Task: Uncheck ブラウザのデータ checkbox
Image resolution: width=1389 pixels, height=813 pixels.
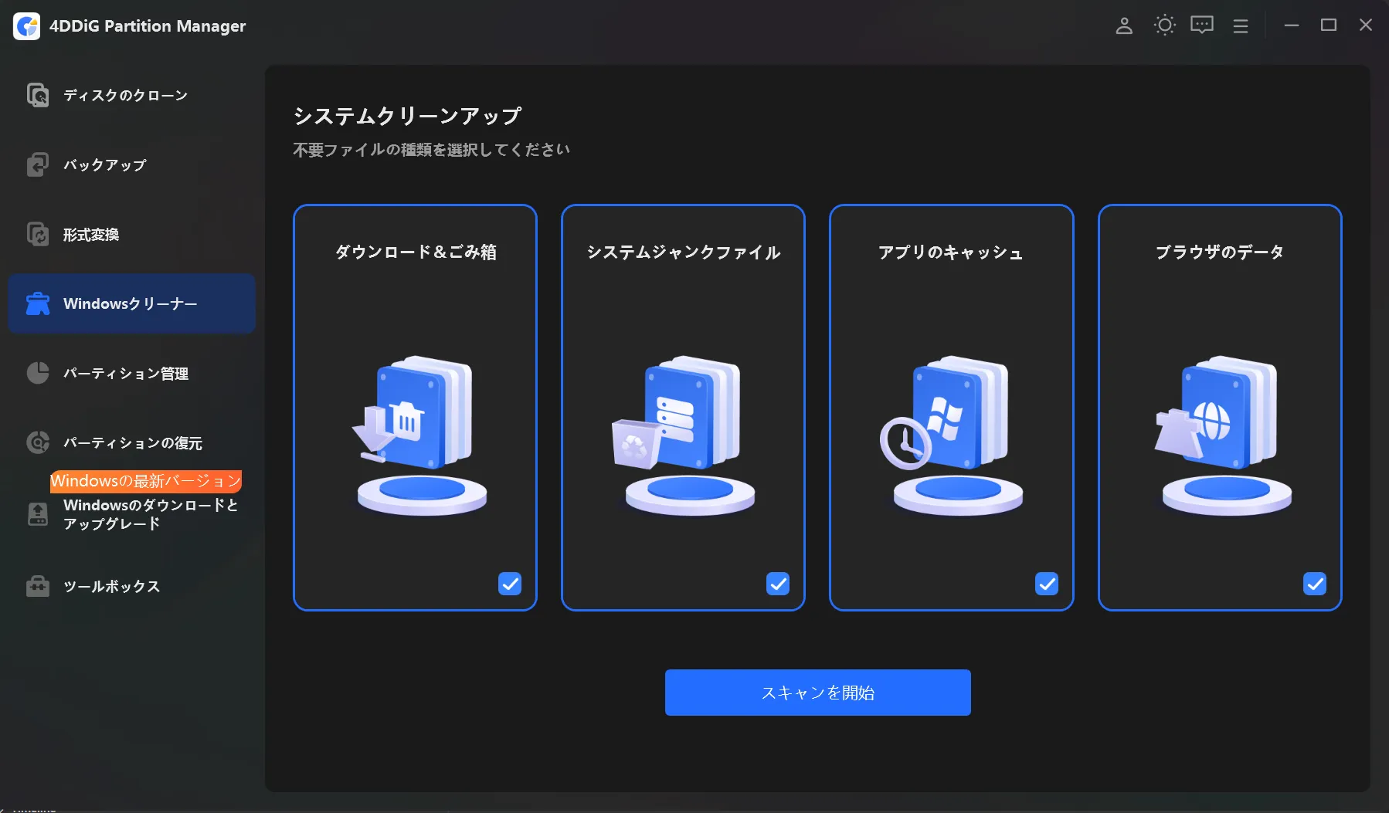Action: tap(1315, 584)
